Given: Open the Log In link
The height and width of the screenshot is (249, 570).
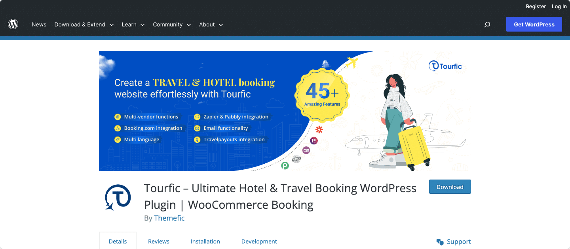Looking at the screenshot, I should point(559,6).
